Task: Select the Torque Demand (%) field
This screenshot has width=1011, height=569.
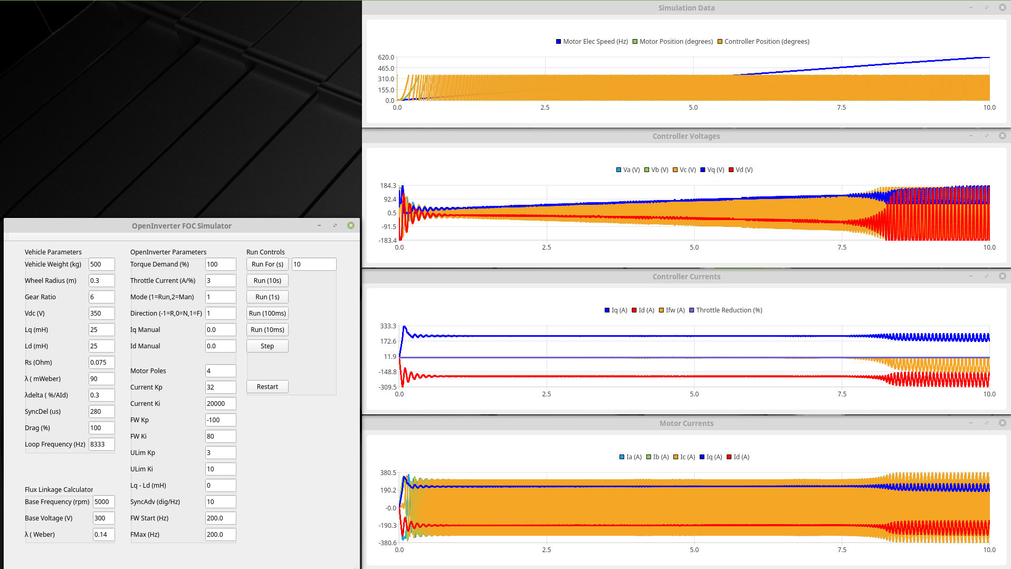Action: tap(220, 264)
